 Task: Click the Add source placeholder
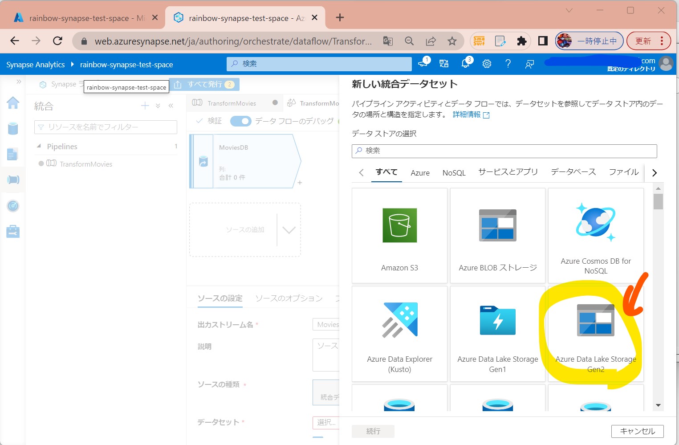245,230
